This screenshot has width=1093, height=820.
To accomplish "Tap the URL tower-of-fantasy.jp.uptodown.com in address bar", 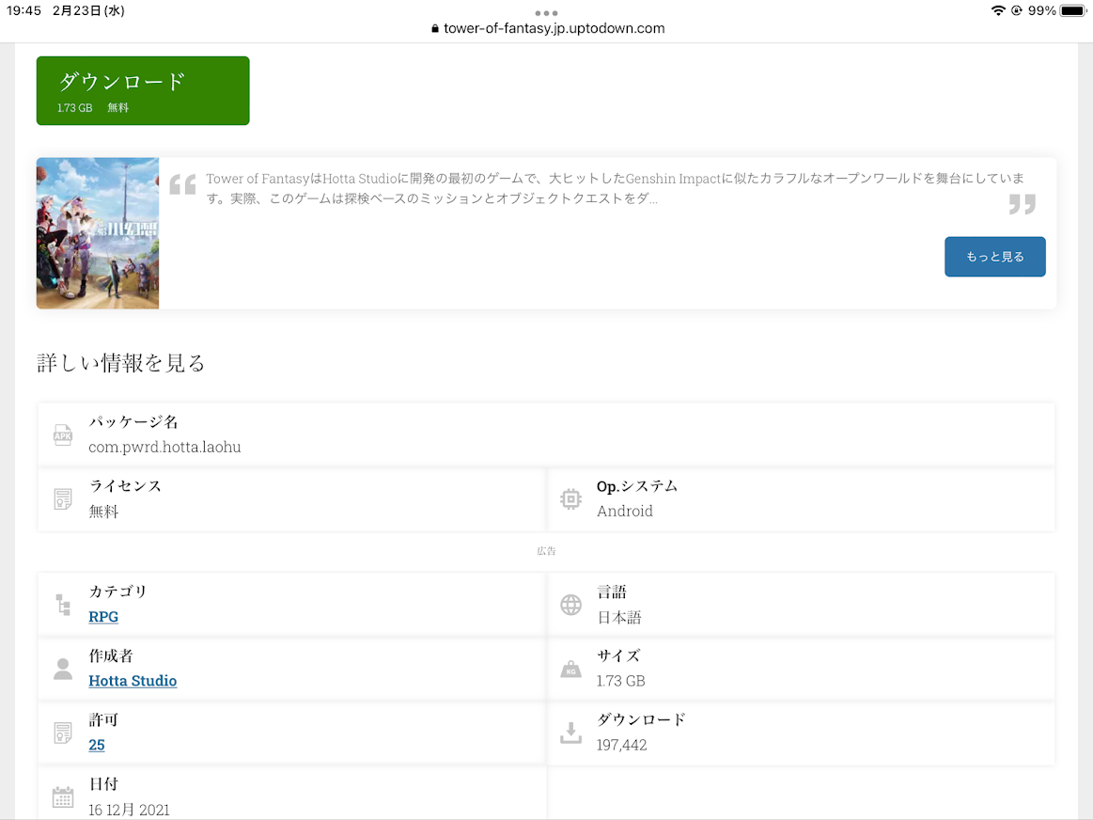I will [x=554, y=28].
